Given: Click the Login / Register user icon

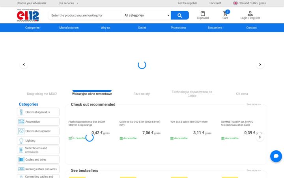Looking at the screenshot, I should (x=250, y=13).
